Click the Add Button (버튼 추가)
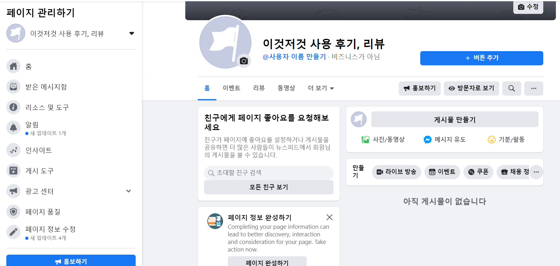 pos(482,58)
